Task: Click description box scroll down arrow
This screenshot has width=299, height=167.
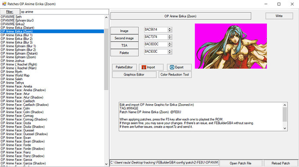Action: tap(285, 128)
